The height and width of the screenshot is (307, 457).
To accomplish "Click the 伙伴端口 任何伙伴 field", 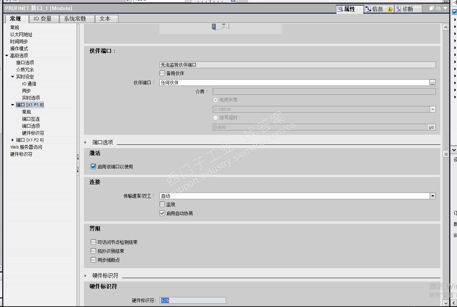I will click(294, 83).
